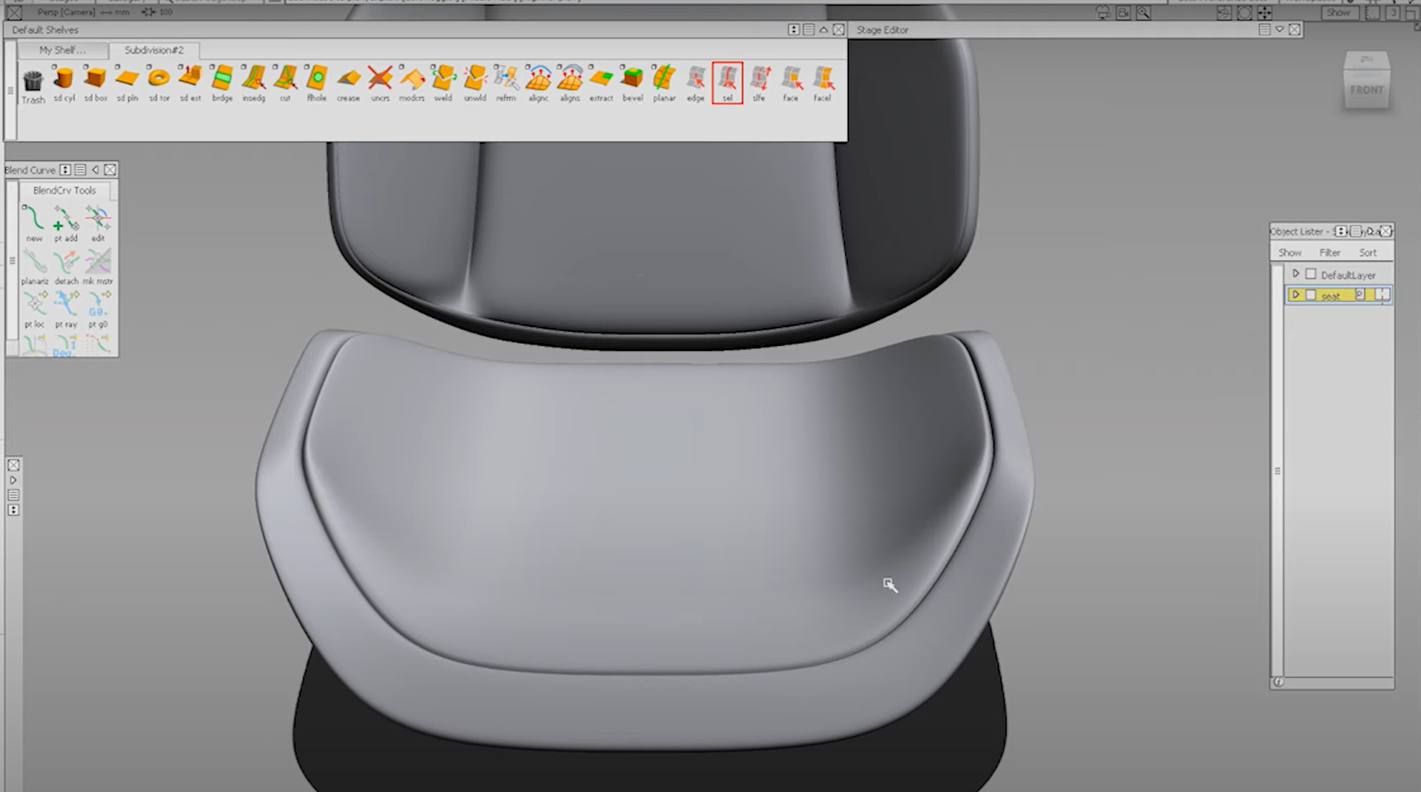Expand the DefaultLayer tree node
This screenshot has width=1421, height=792.
tap(1296, 274)
